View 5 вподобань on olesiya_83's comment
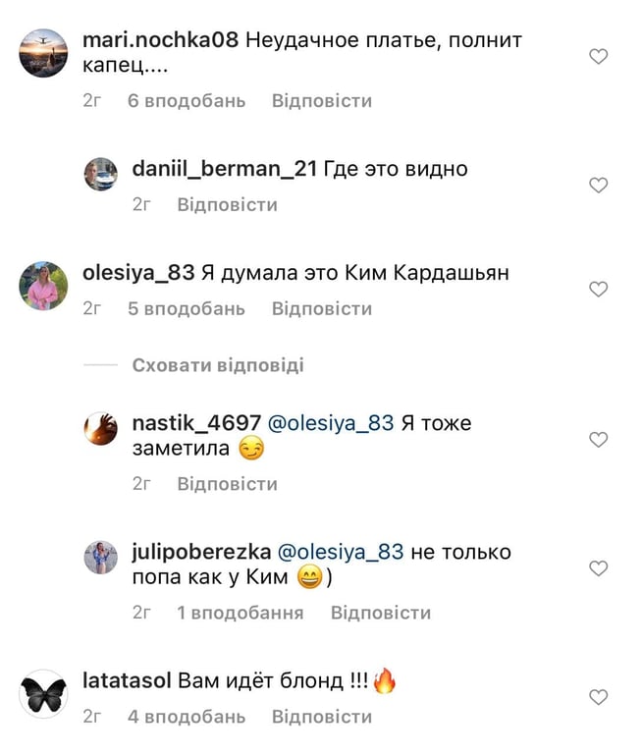The image size is (642, 754). click(x=187, y=308)
